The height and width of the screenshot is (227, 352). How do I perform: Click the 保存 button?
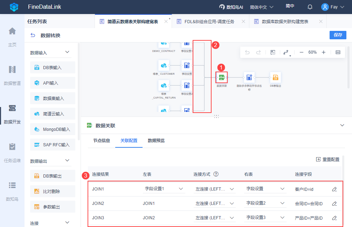pos(338,35)
